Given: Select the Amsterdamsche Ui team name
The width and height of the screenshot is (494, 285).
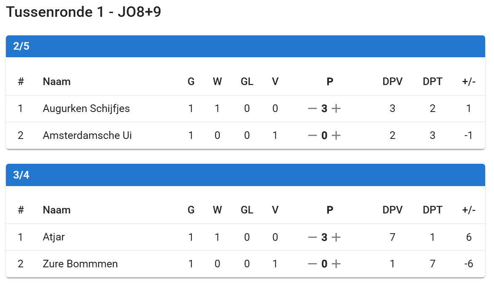Looking at the screenshot, I should (x=87, y=136).
